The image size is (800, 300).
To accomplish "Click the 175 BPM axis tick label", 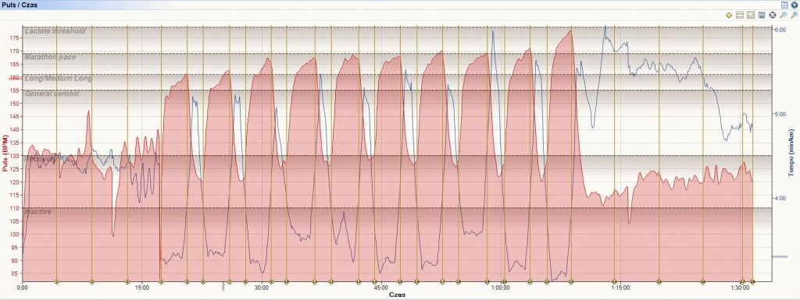I will pos(15,37).
